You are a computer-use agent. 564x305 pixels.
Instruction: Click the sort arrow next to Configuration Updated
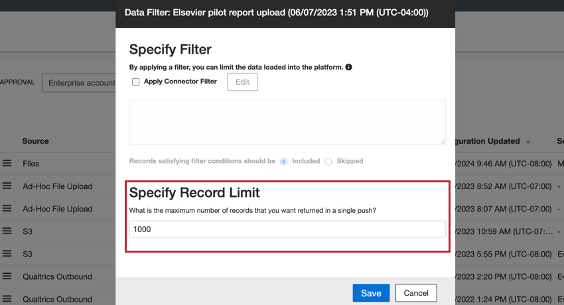coord(528,142)
